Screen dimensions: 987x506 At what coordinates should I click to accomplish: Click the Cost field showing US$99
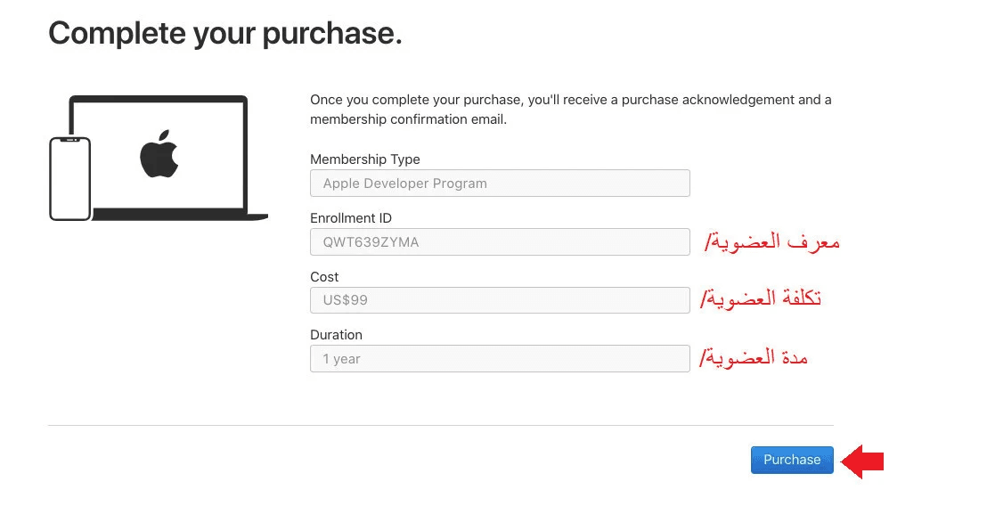coord(499,300)
